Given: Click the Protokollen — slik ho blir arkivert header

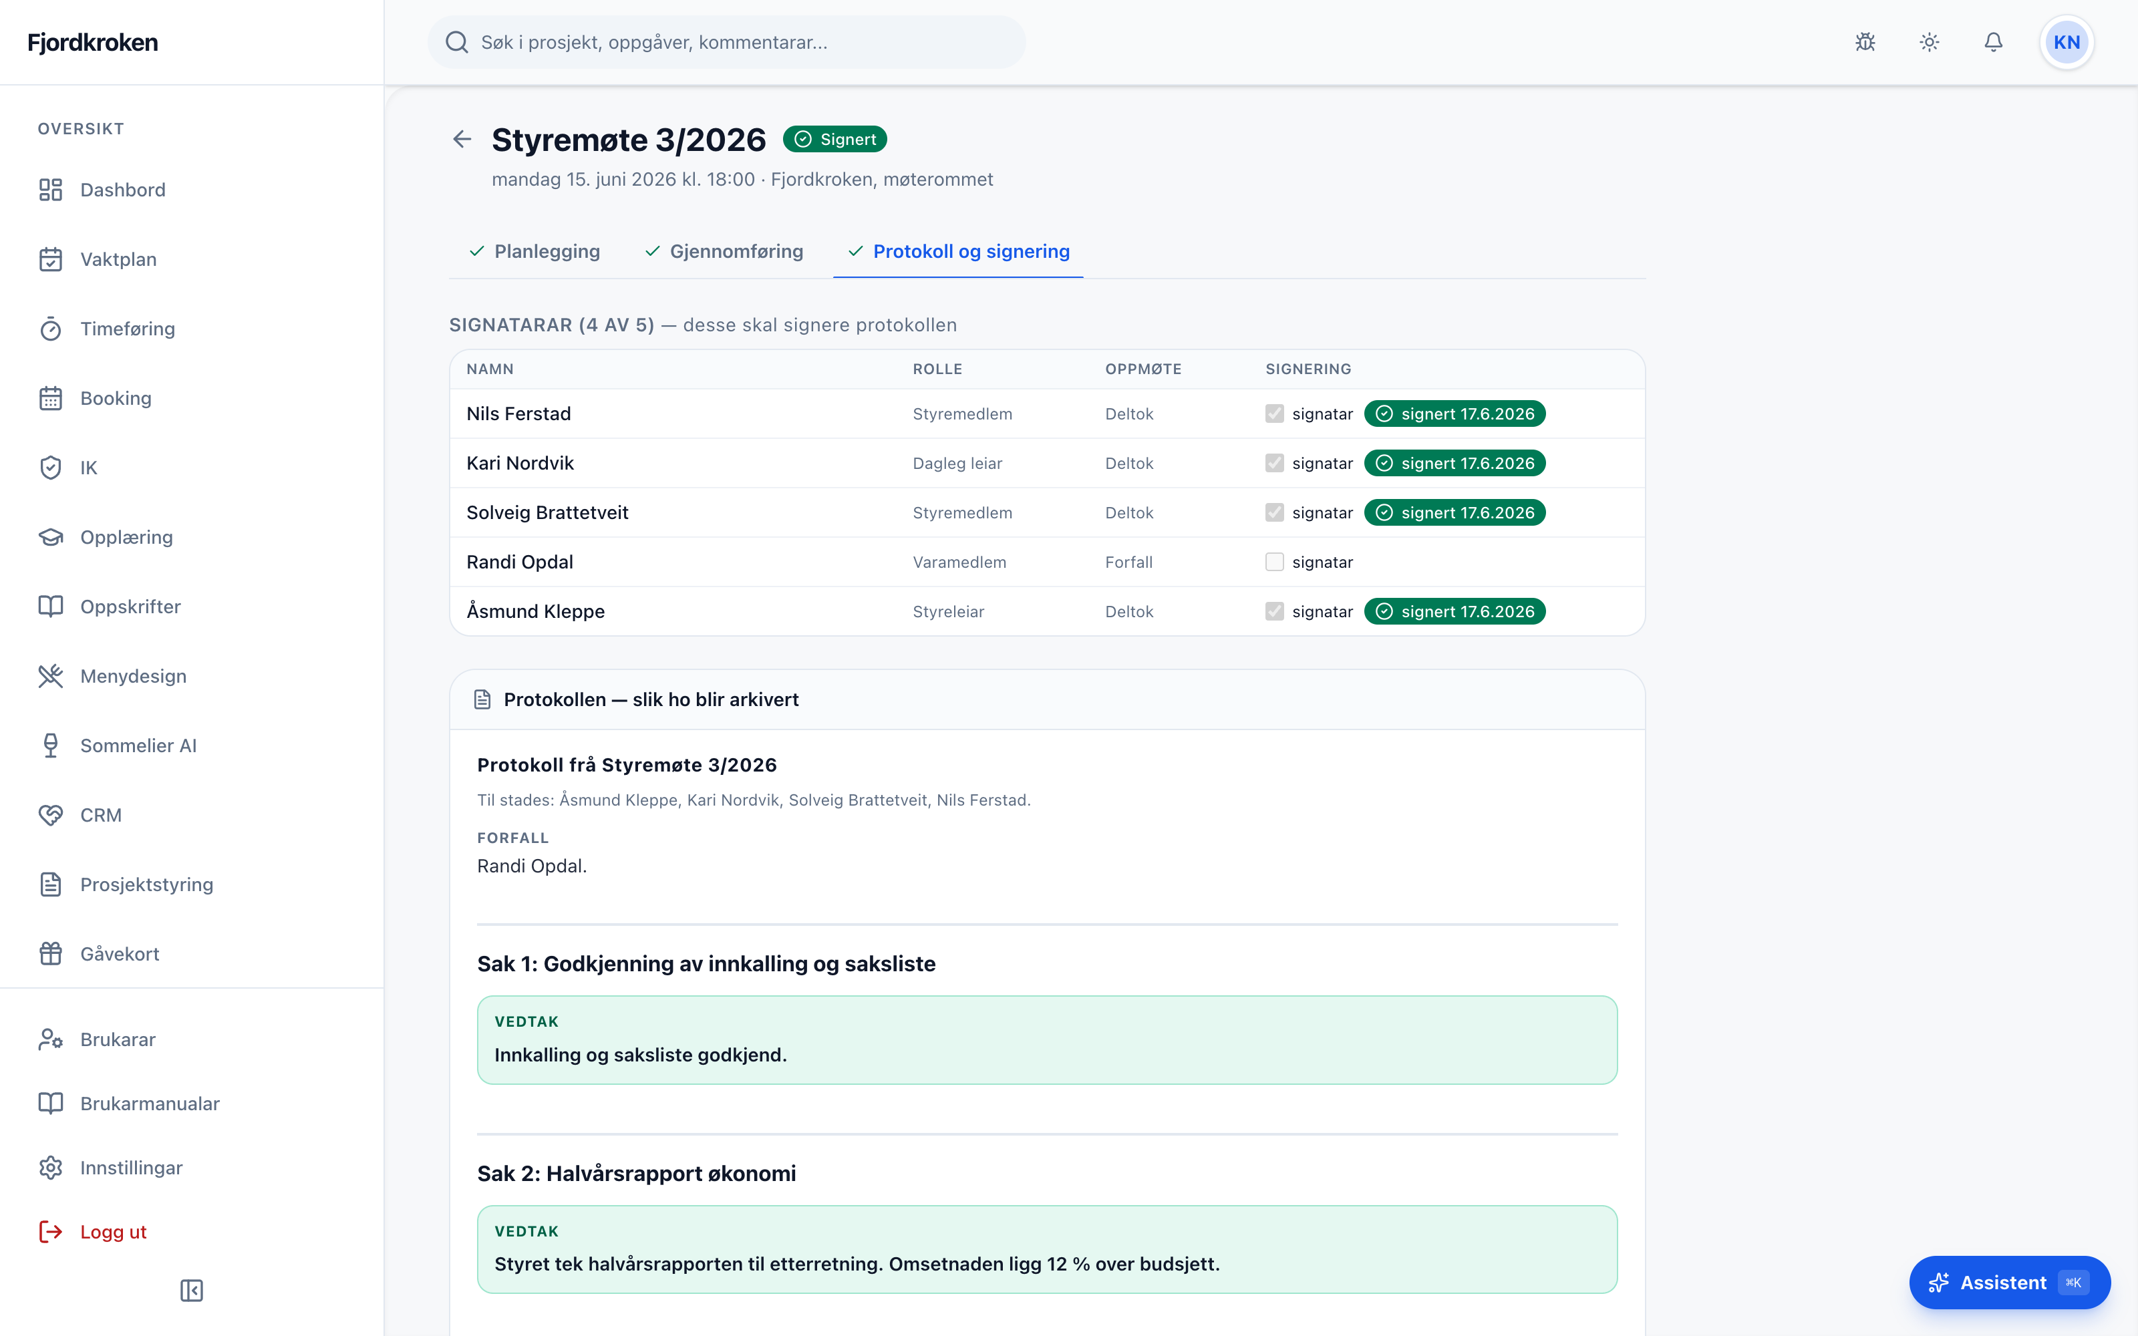Looking at the screenshot, I should point(1047,700).
